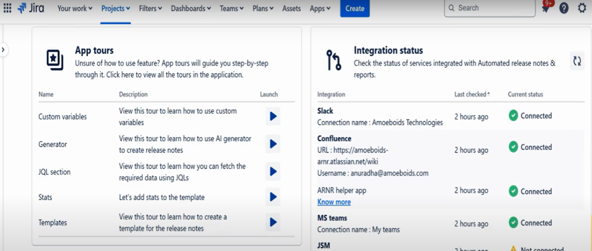Click "Connection name : My teams" text
The height and width of the screenshot is (251, 592).
point(358,229)
